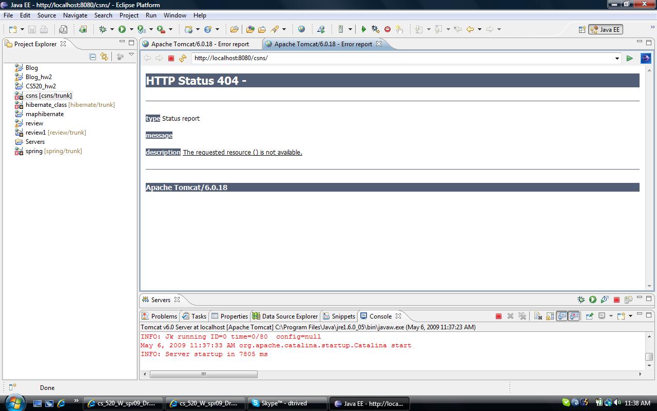Open the Navigate menu
This screenshot has height=411, width=657.
(x=75, y=15)
